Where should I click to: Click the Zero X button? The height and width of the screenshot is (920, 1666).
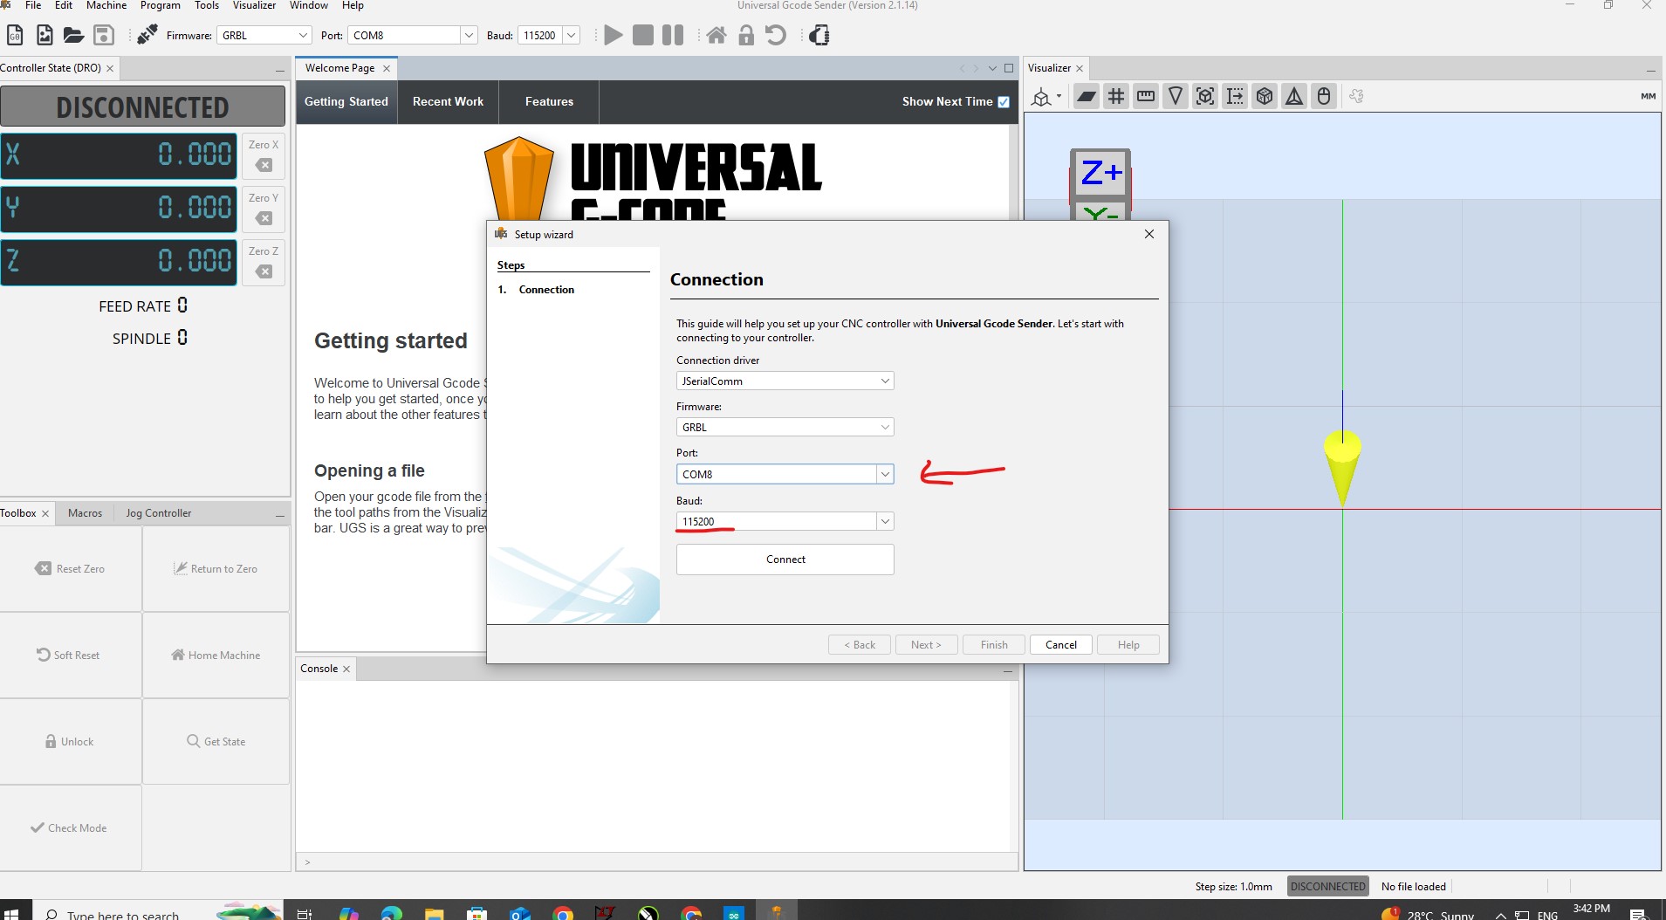264,154
